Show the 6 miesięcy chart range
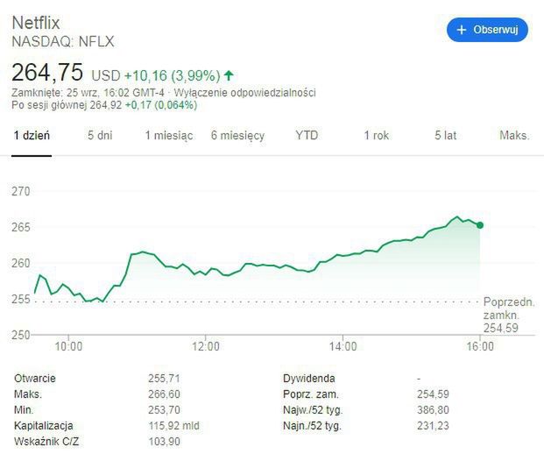 tap(237, 136)
